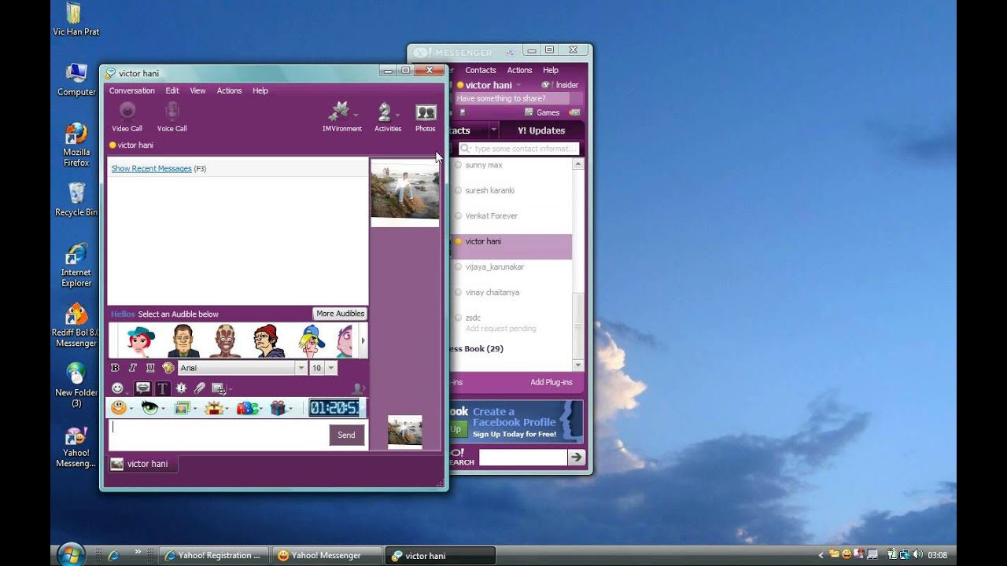Open the Y! Updates tab
This screenshot has height=566, width=1007.
[541, 130]
